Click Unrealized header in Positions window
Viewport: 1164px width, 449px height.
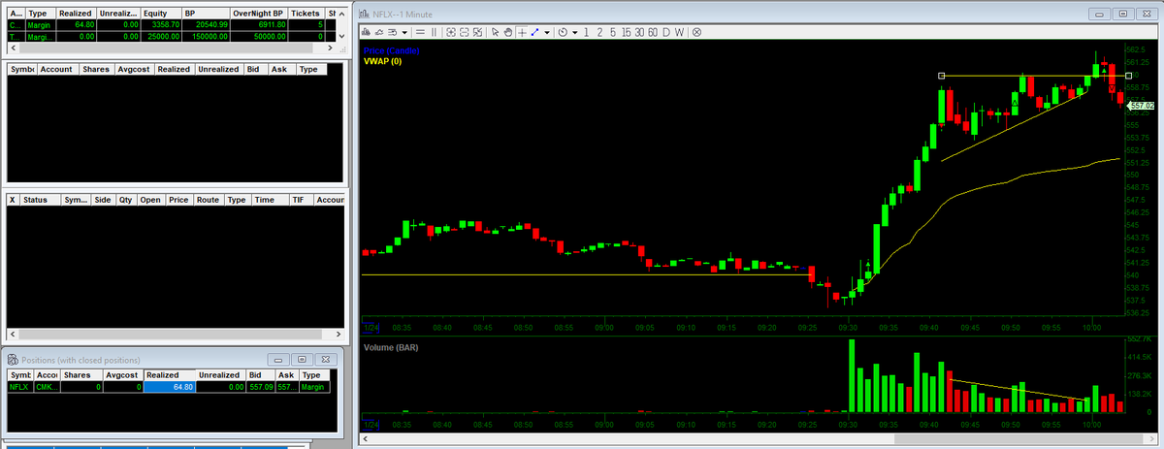click(220, 374)
